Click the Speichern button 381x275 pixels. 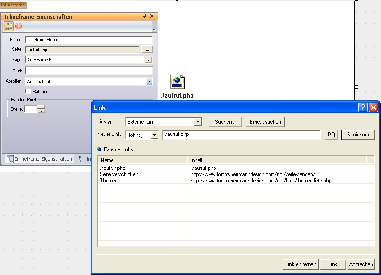358,135
